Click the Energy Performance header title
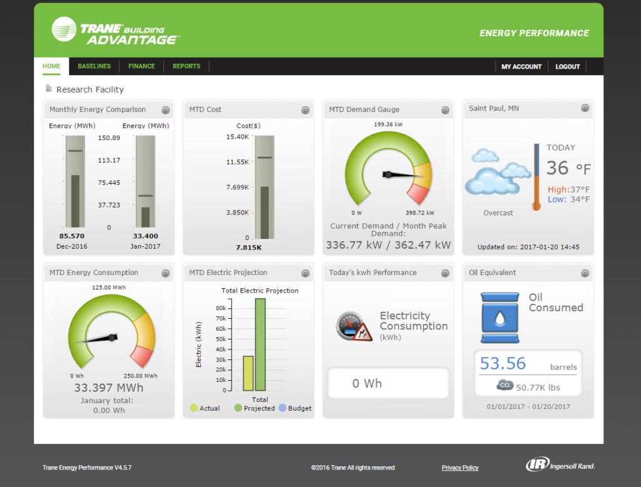The image size is (641, 487). 535,33
